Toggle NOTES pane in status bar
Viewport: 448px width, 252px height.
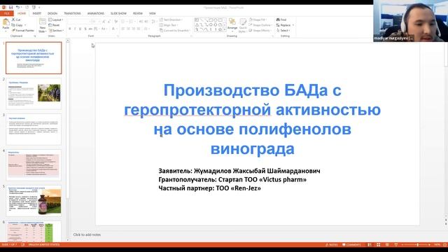pos(332,245)
